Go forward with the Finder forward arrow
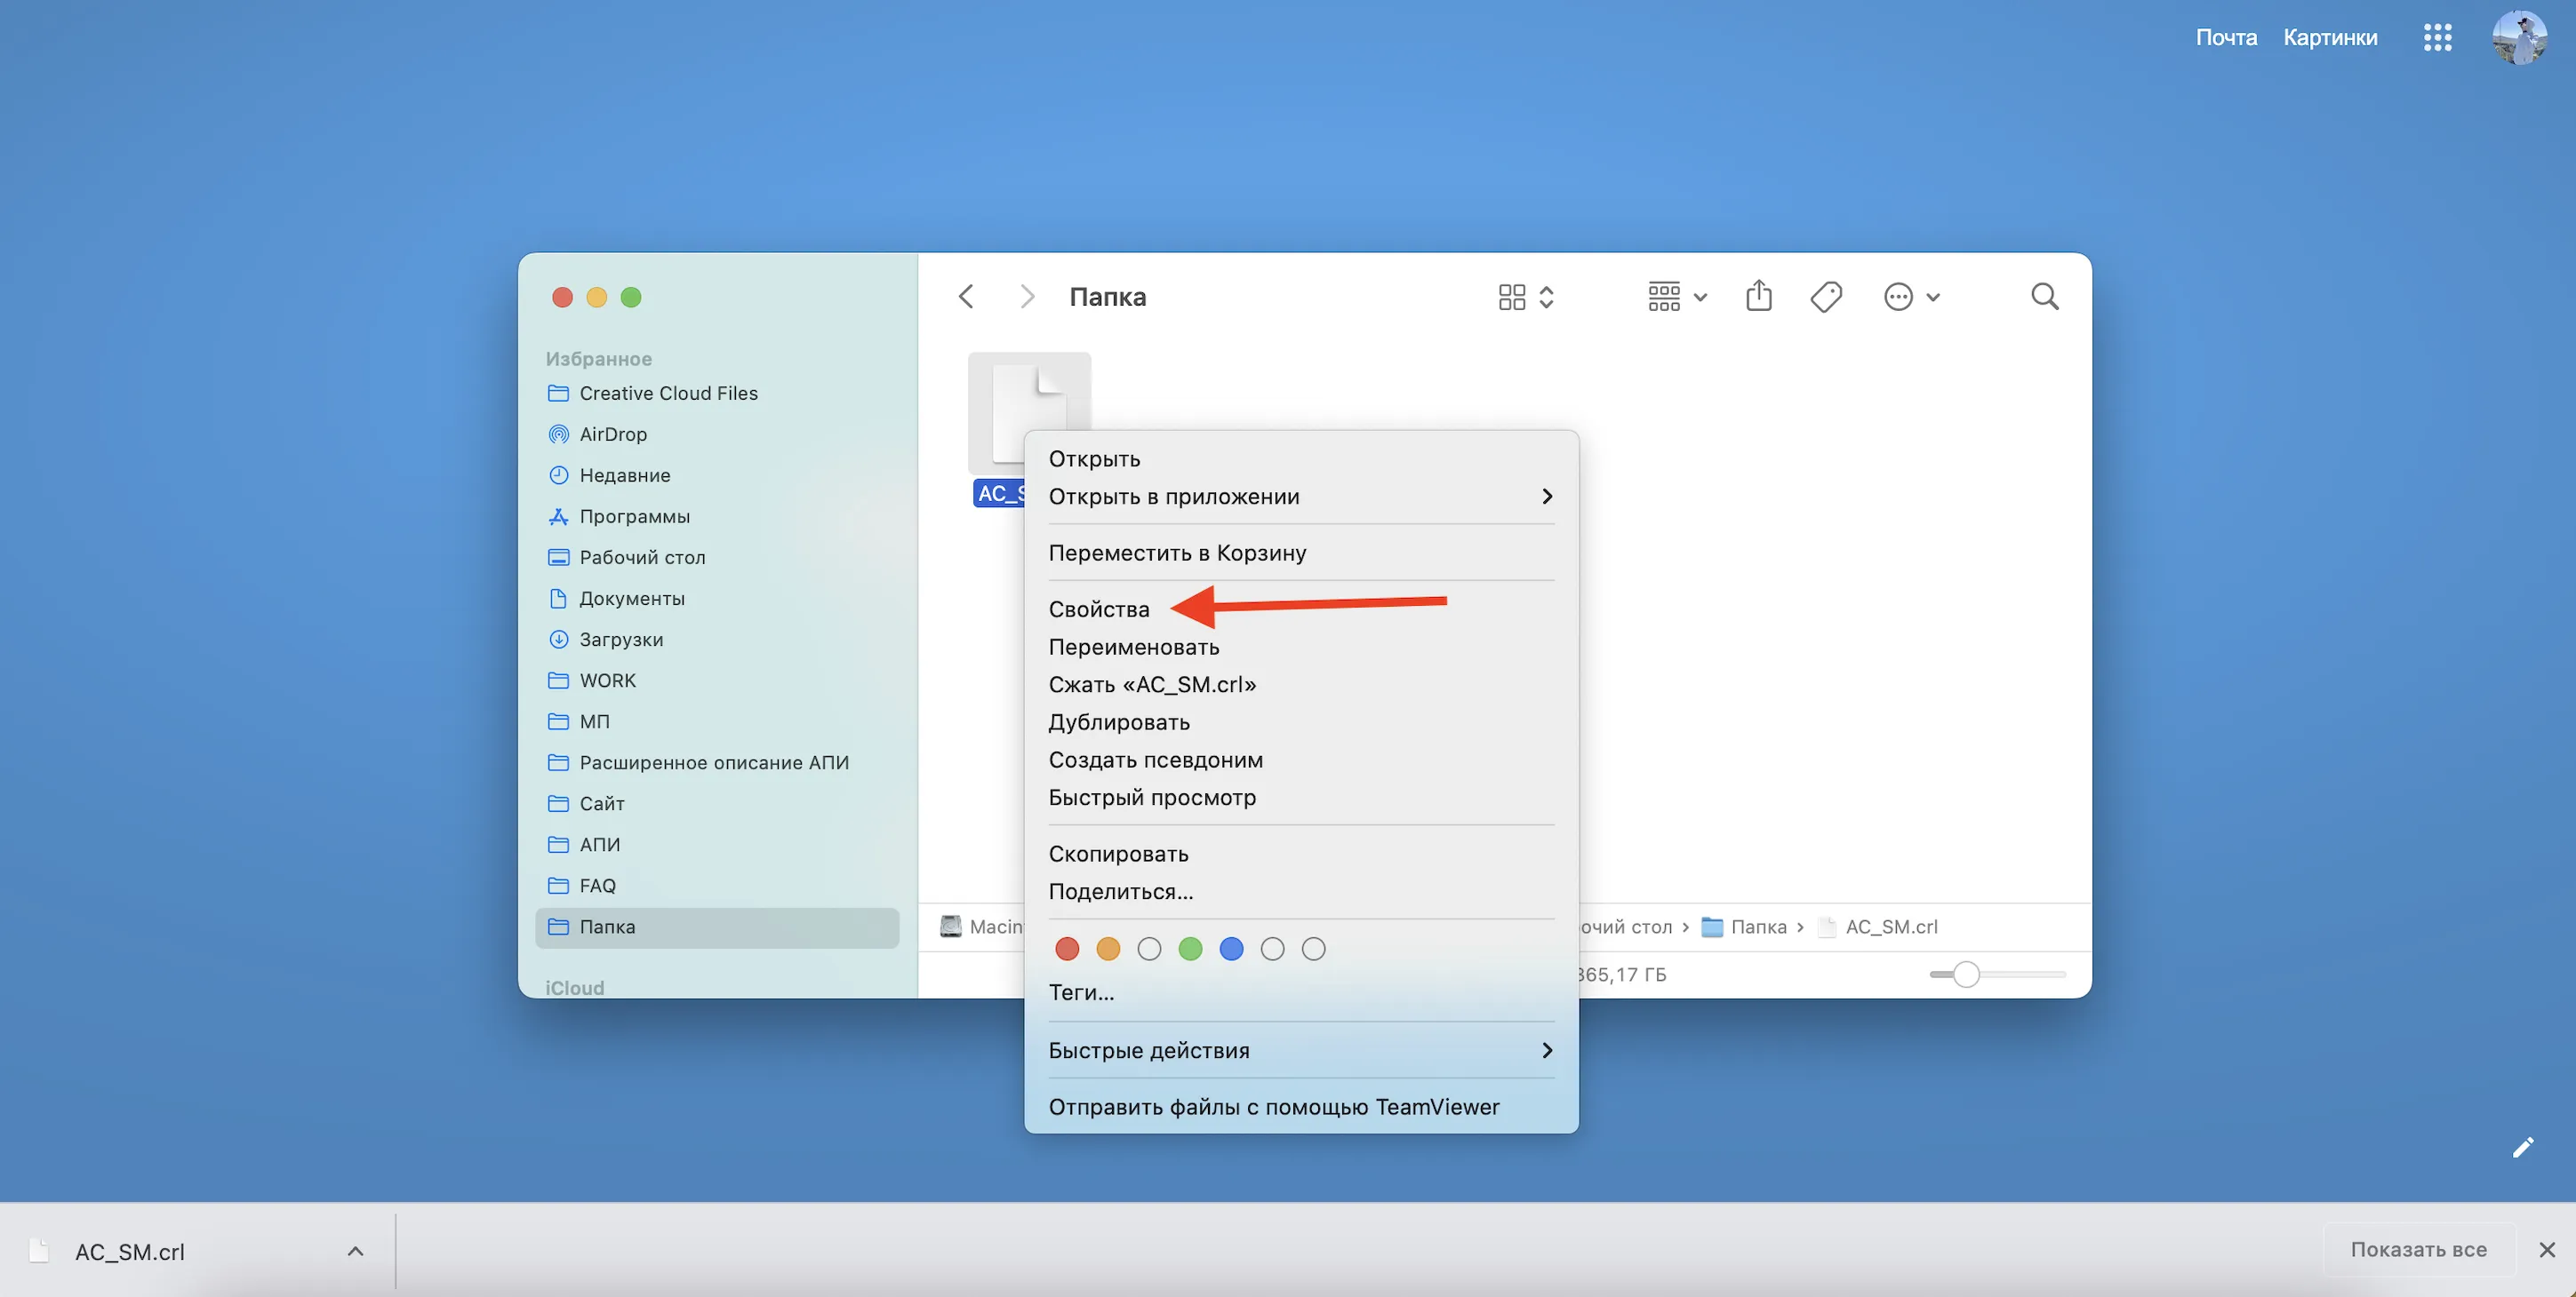The width and height of the screenshot is (2576, 1297). 1026,297
